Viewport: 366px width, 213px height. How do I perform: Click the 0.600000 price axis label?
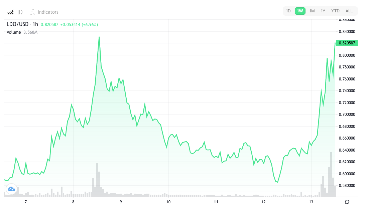point(347,174)
